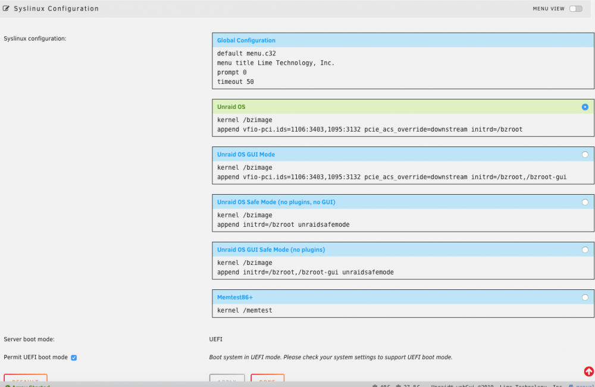
Task: Choose the Safe Mode (no plugins, no GUI) radio
Action: pos(585,202)
